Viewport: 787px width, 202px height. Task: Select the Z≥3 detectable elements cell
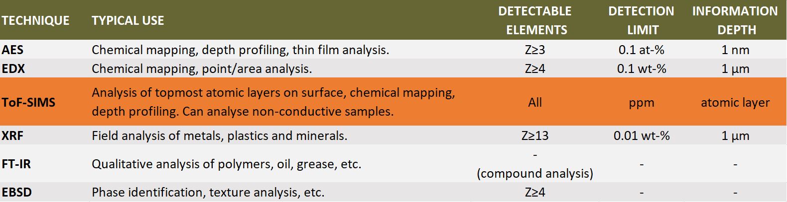pyautogui.click(x=535, y=50)
